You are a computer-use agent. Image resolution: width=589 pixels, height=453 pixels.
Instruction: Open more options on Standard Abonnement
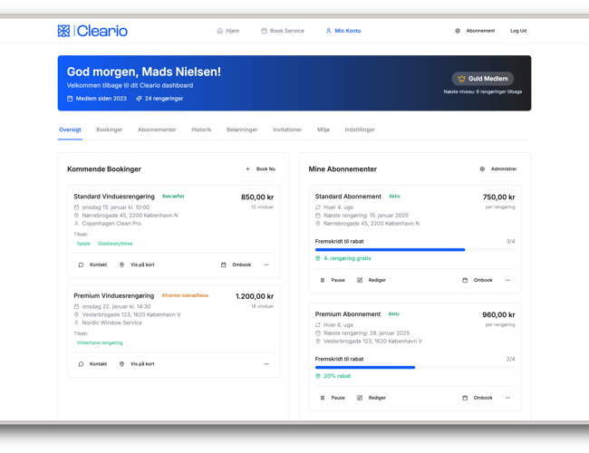[507, 280]
